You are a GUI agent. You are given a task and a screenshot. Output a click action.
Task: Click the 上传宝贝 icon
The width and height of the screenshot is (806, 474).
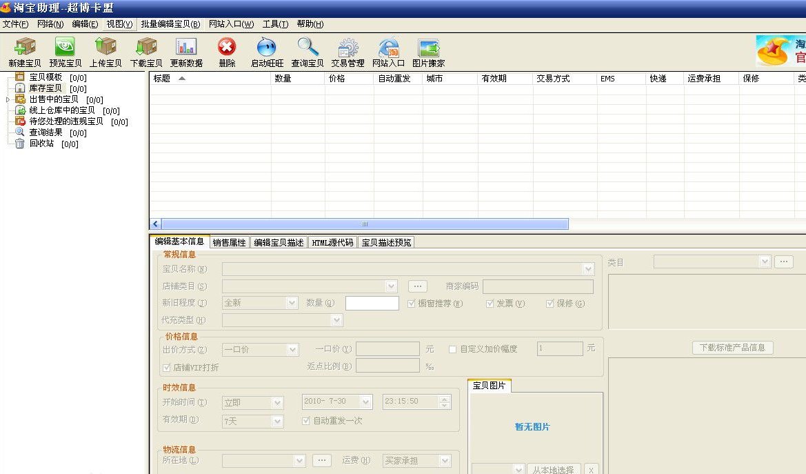coord(105,50)
